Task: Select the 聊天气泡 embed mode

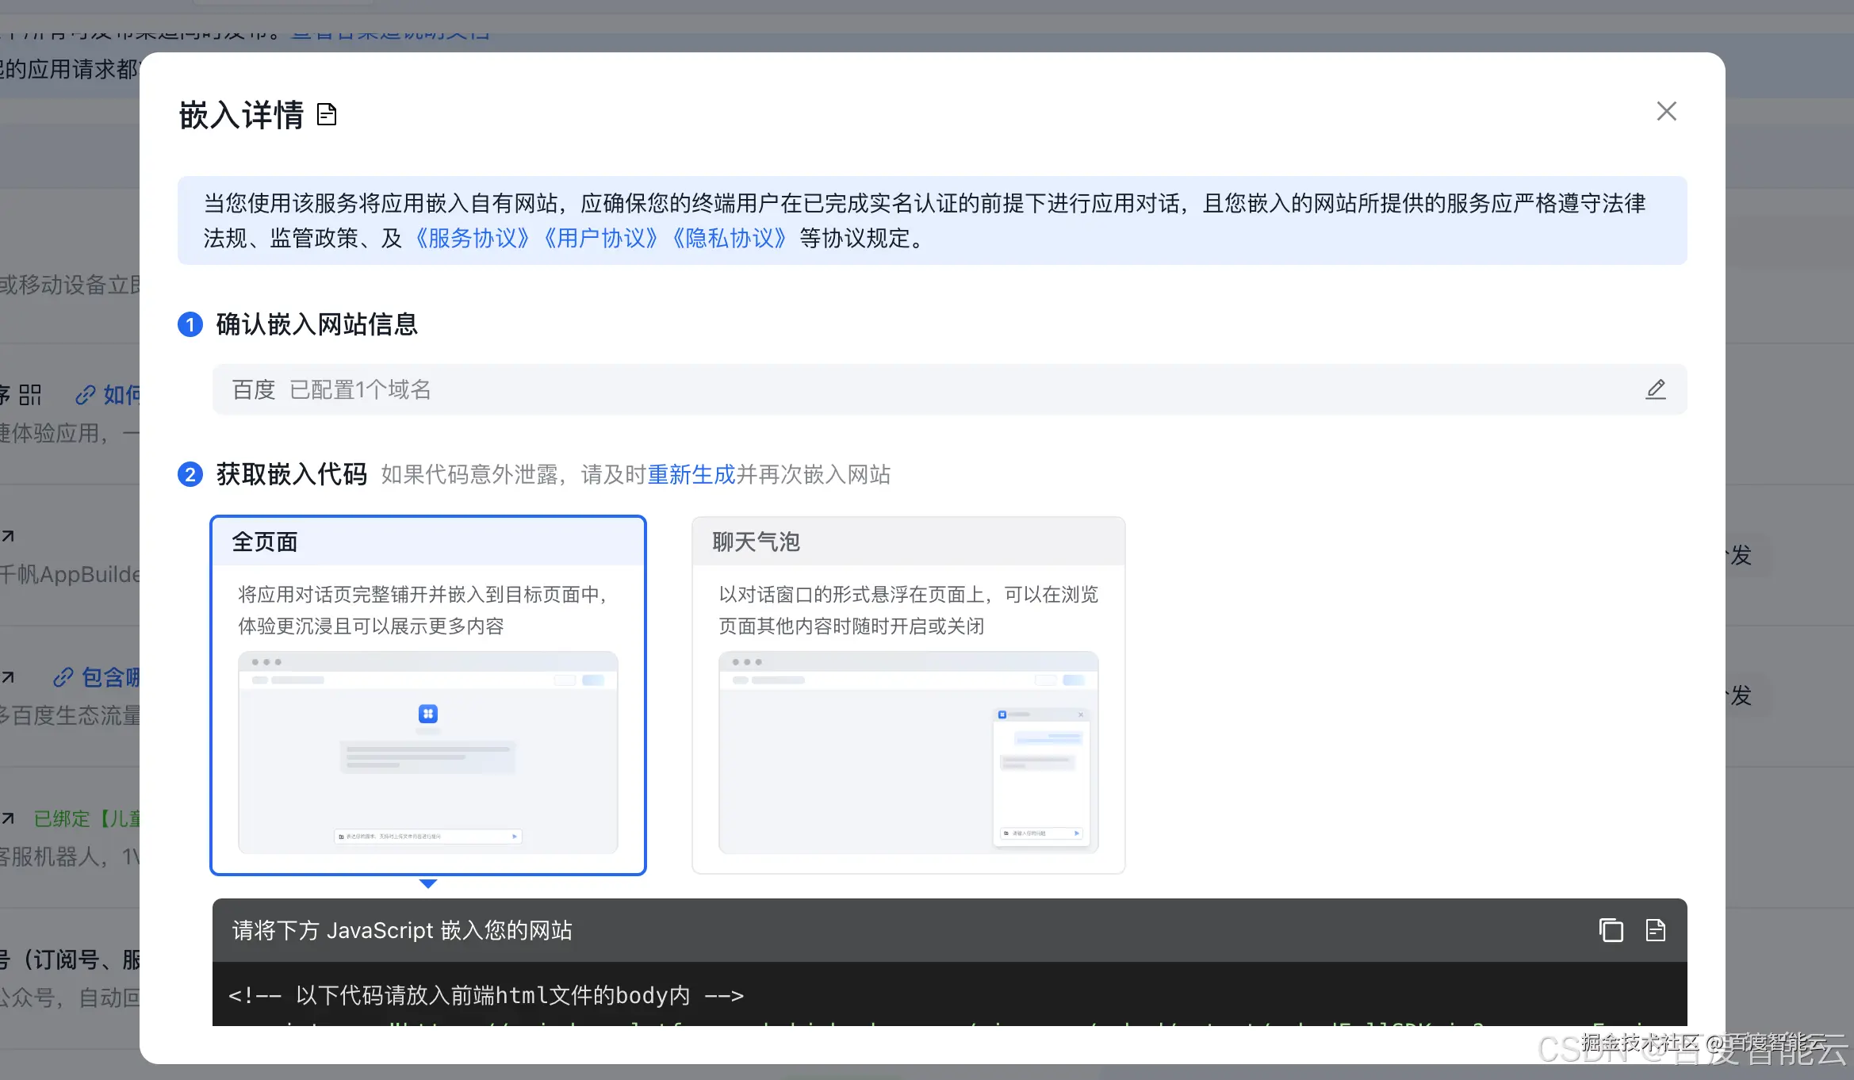Action: coord(909,694)
